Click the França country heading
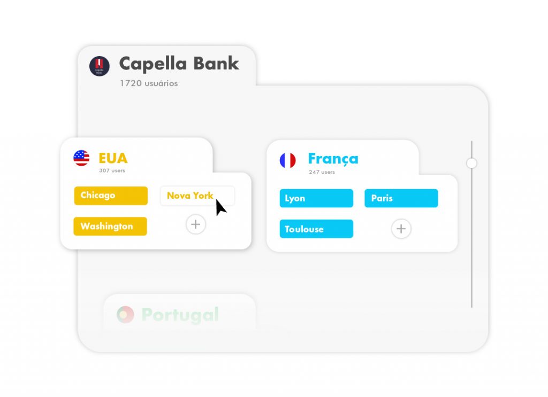 point(333,159)
